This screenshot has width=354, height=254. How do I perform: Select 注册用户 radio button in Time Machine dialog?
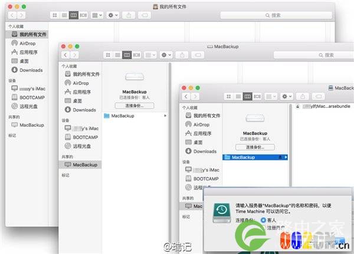(263, 227)
